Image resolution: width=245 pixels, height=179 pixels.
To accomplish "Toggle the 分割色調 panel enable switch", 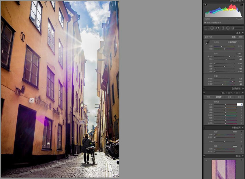I will point(204,127).
